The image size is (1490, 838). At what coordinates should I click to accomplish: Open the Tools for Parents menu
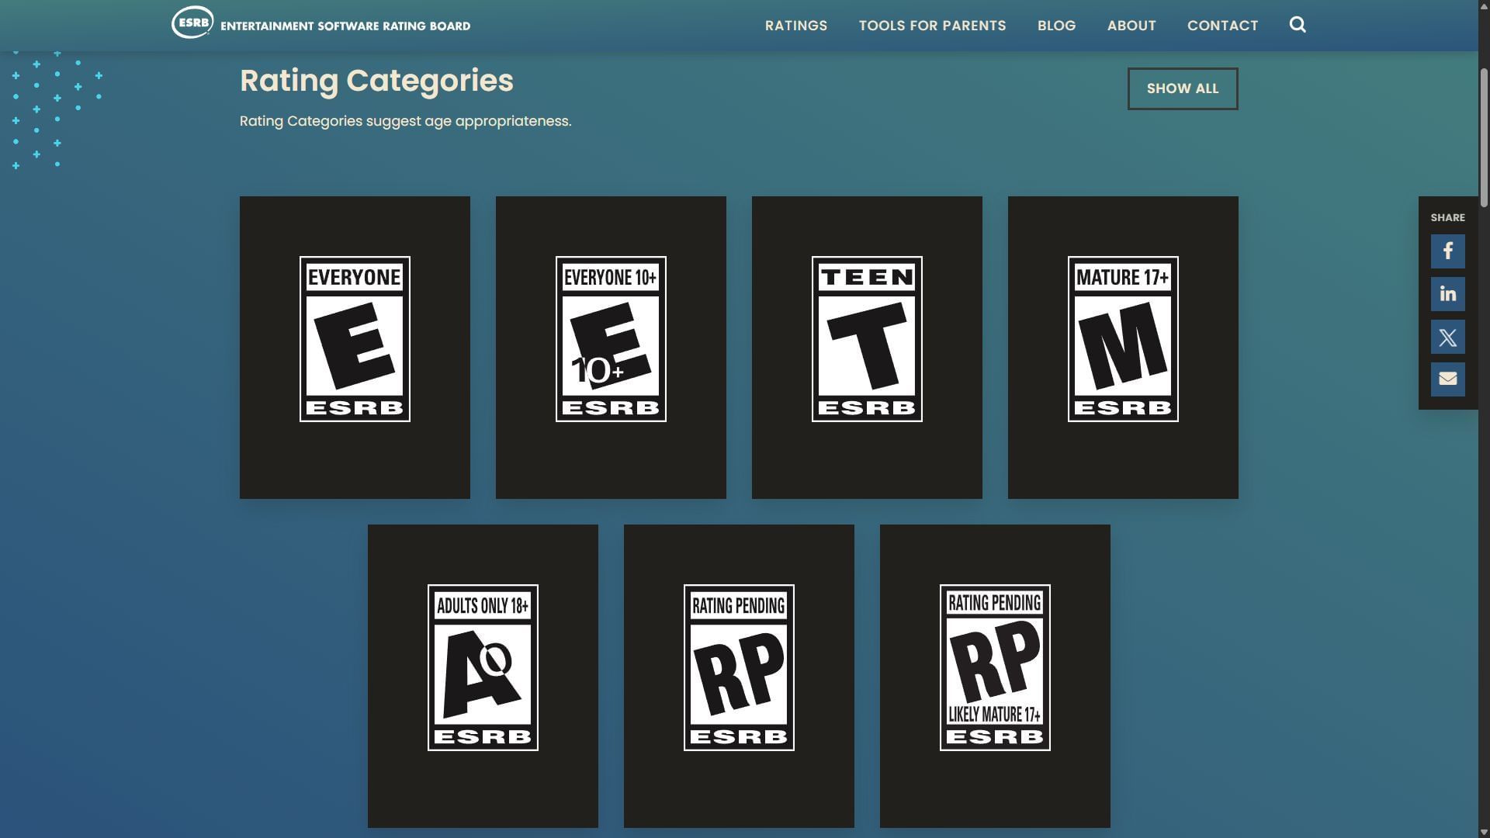pyautogui.click(x=932, y=26)
